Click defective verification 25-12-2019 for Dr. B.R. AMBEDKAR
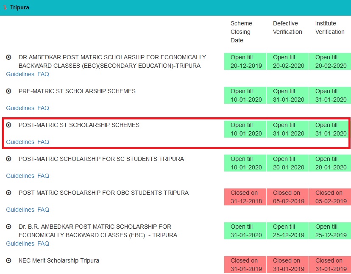 [x=287, y=231]
